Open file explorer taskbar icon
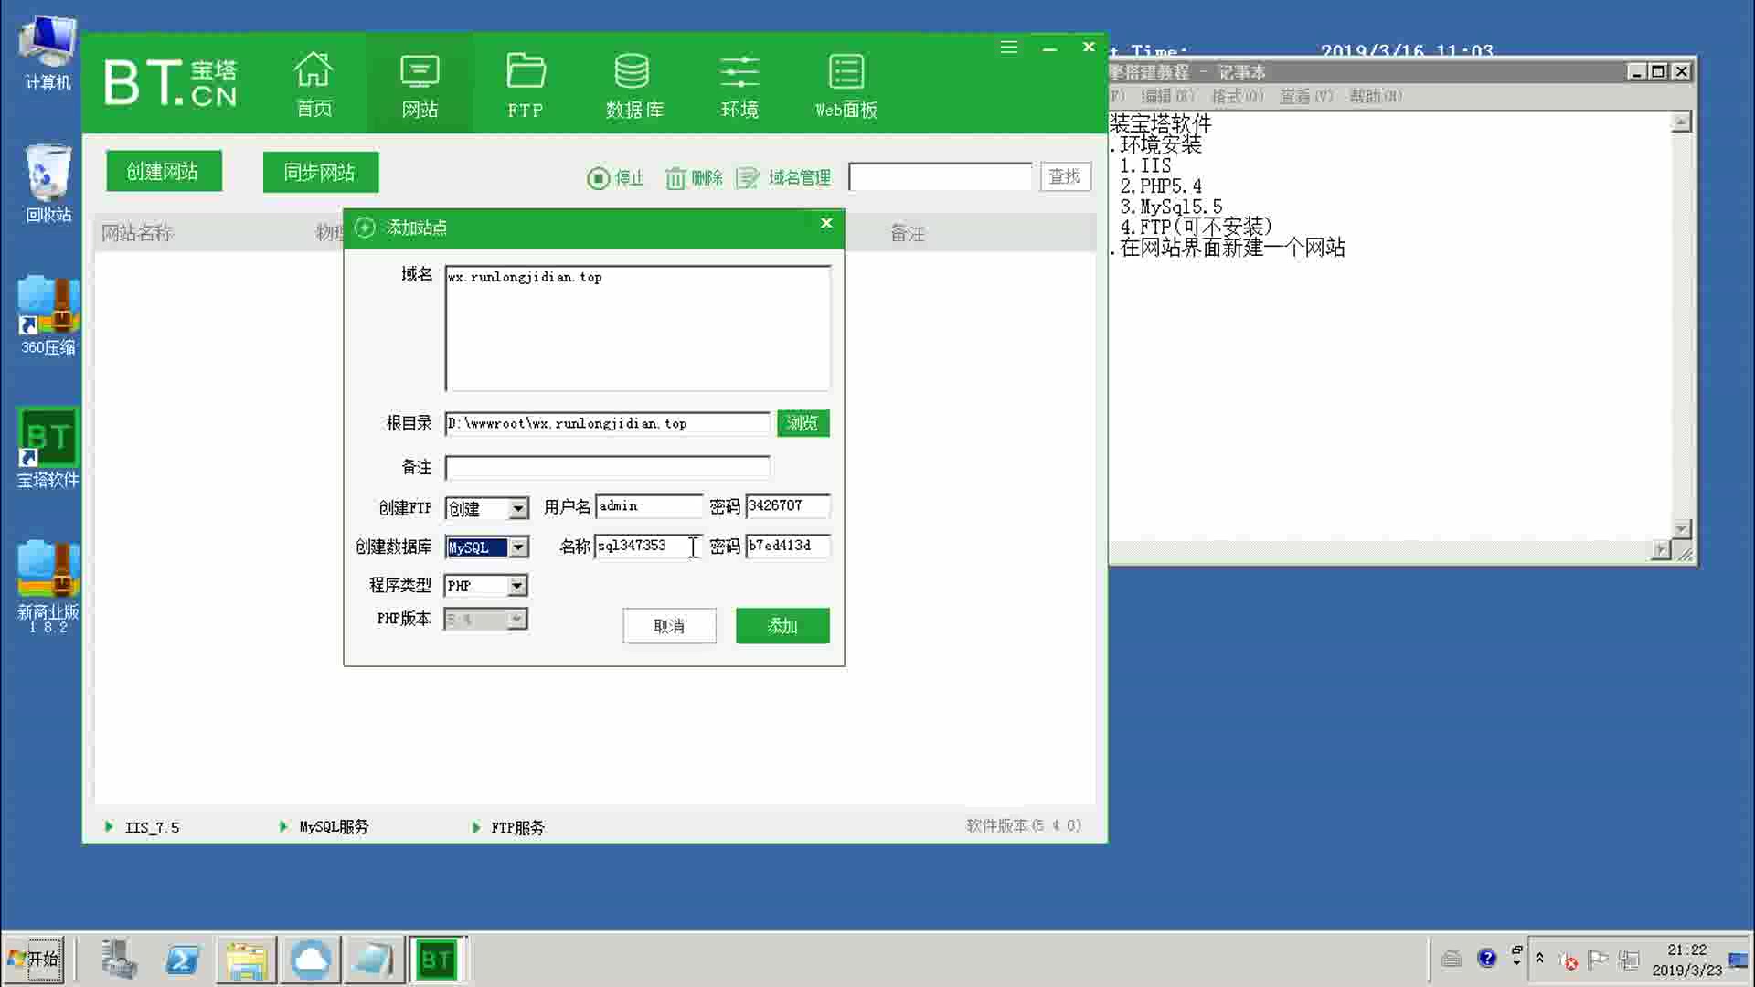1755x987 pixels. [246, 960]
